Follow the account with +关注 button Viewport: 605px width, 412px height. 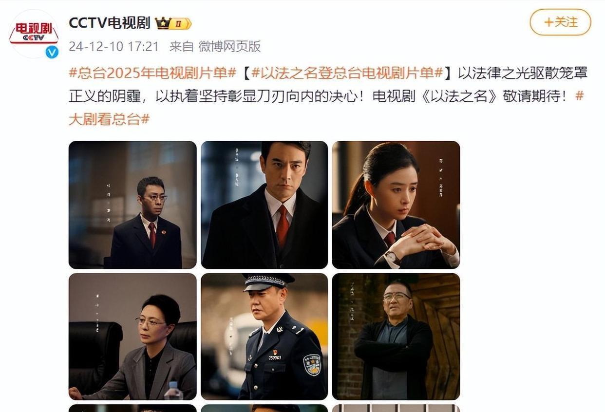[x=560, y=22]
